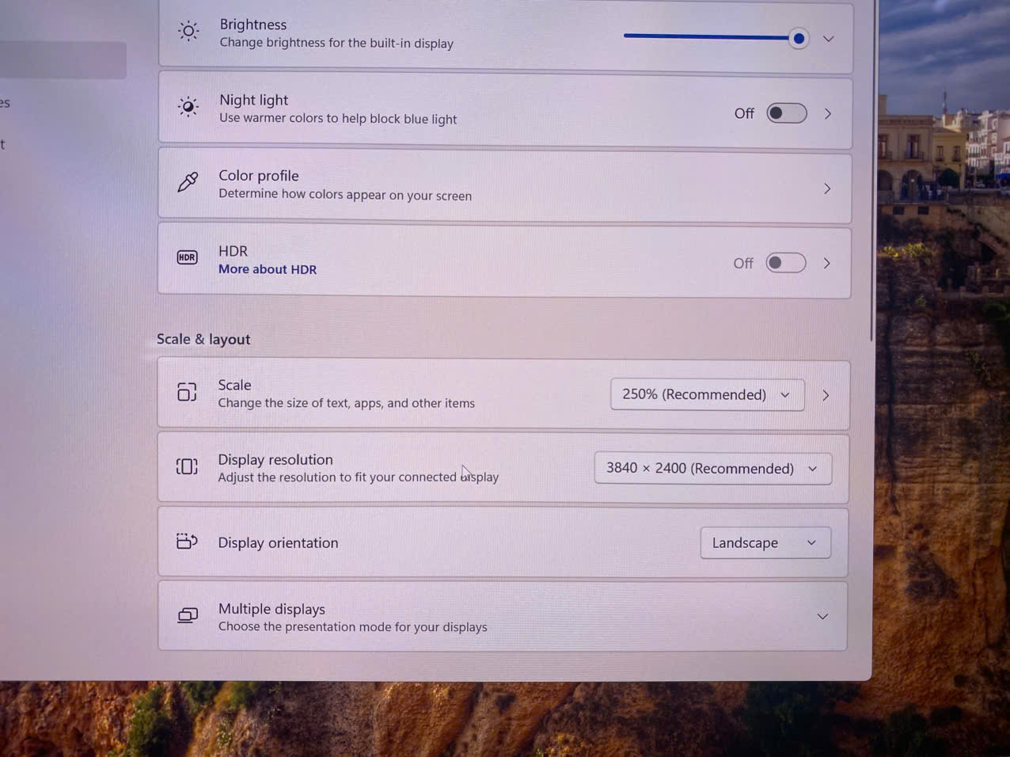Click the Scale & layout heading

[203, 339]
